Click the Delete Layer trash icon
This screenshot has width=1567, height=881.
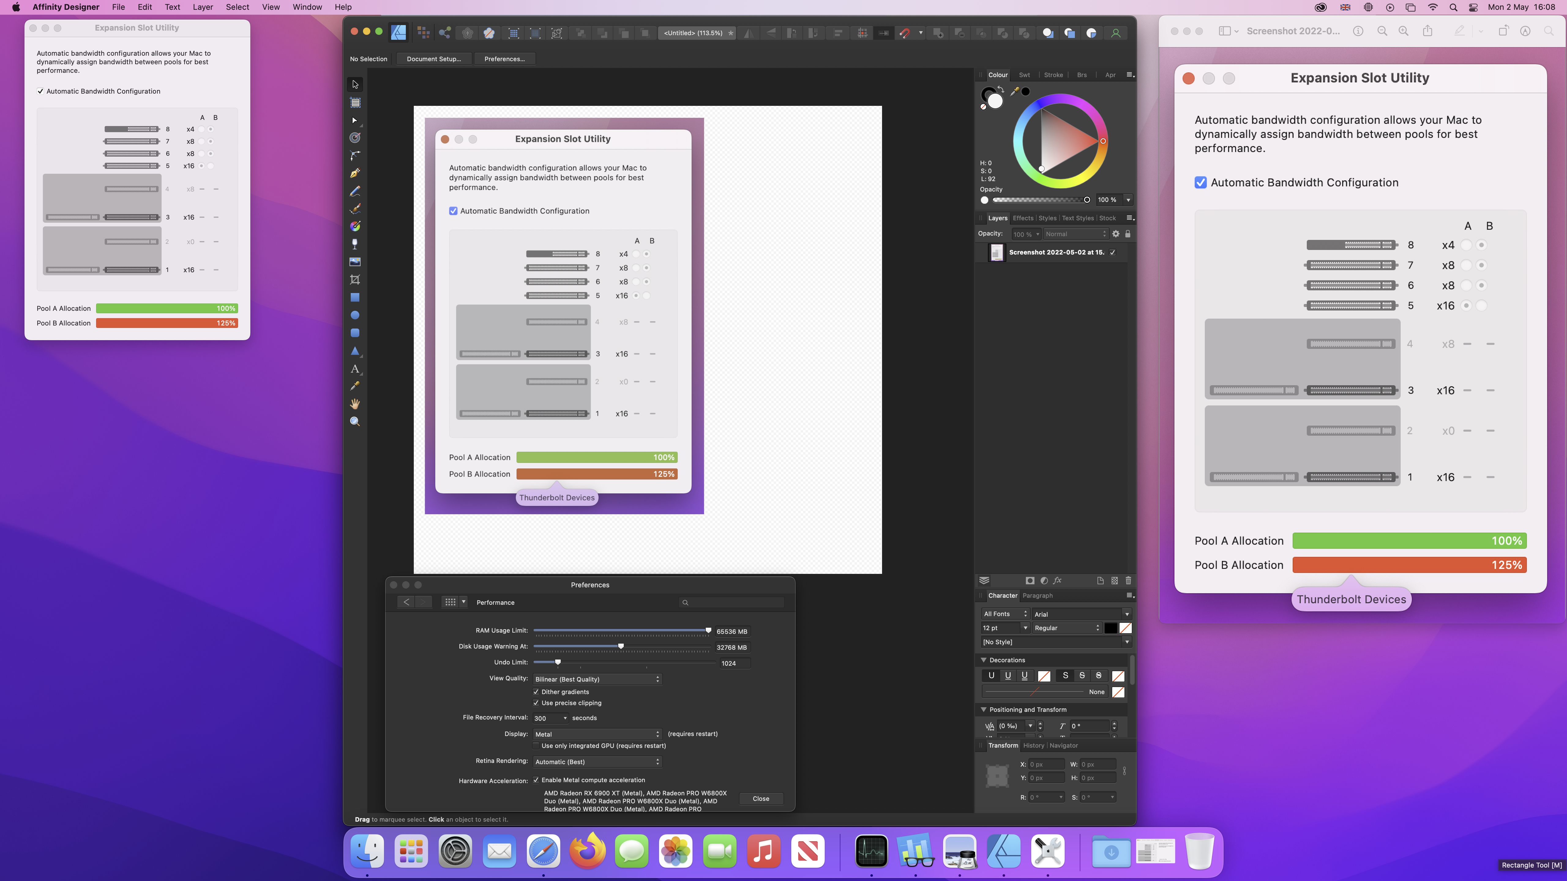[1128, 581]
